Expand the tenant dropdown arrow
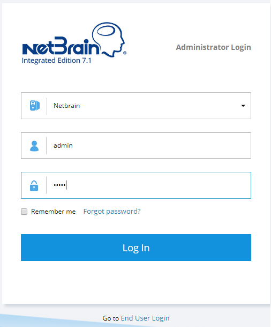The width and height of the screenshot is (271, 327). pos(243,106)
